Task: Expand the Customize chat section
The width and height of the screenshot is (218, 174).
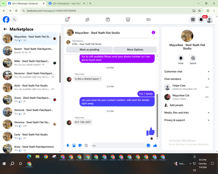Action: click(x=187, y=71)
